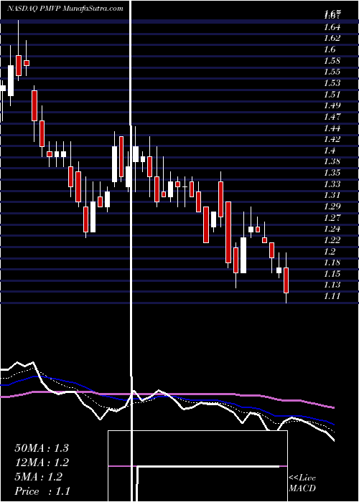Click the last red candlestick near 1.13
The width and height of the screenshot is (359, 502).
pos(286,280)
